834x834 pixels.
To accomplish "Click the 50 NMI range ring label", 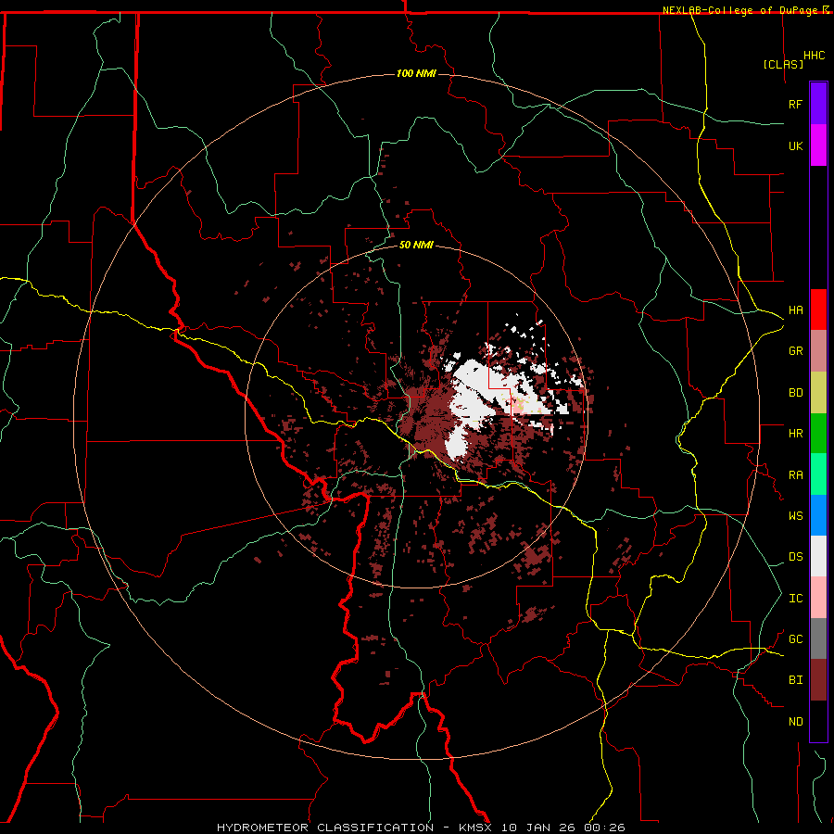I will point(416,246).
